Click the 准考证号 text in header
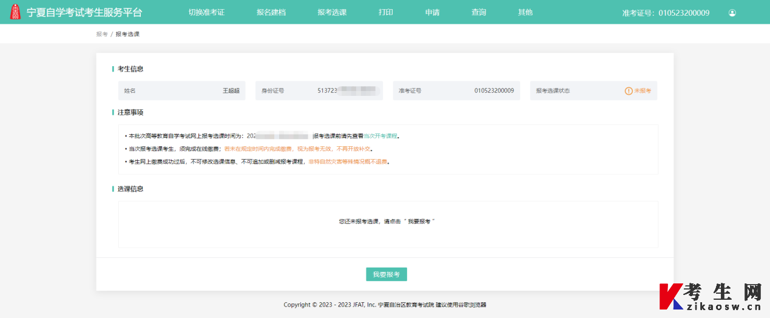770x318 pixels. click(x=666, y=13)
